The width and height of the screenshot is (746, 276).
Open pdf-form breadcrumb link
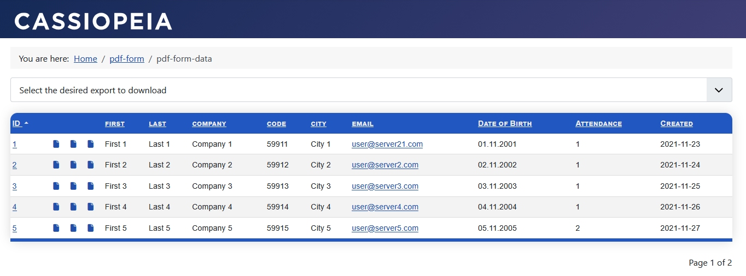pyautogui.click(x=127, y=59)
